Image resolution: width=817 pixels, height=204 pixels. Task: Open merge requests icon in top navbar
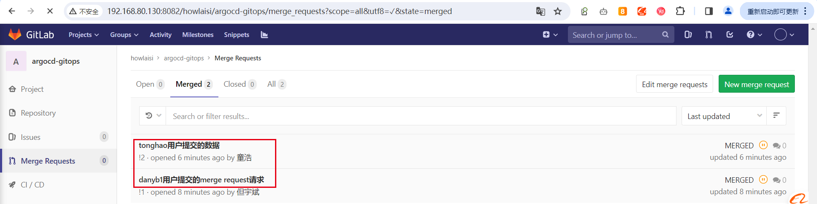tap(709, 34)
